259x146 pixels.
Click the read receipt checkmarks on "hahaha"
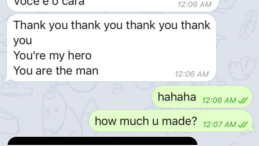point(243,100)
